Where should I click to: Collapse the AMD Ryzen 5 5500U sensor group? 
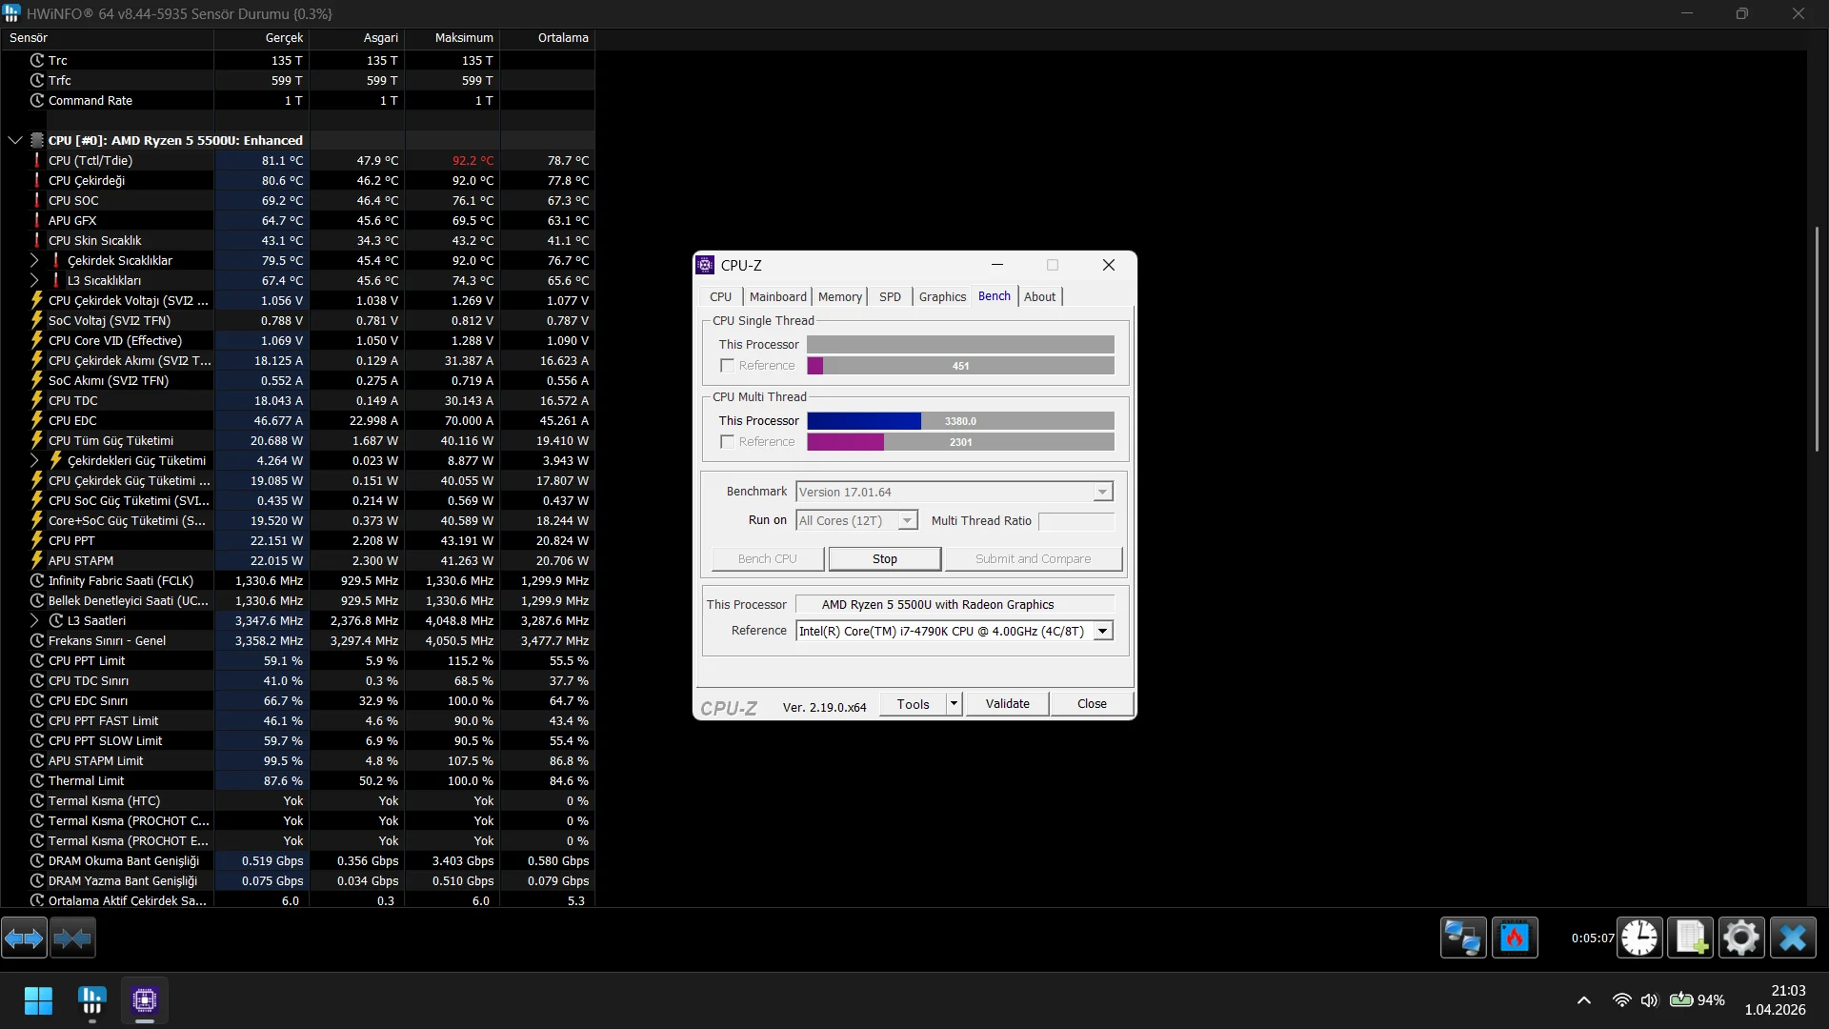click(15, 140)
